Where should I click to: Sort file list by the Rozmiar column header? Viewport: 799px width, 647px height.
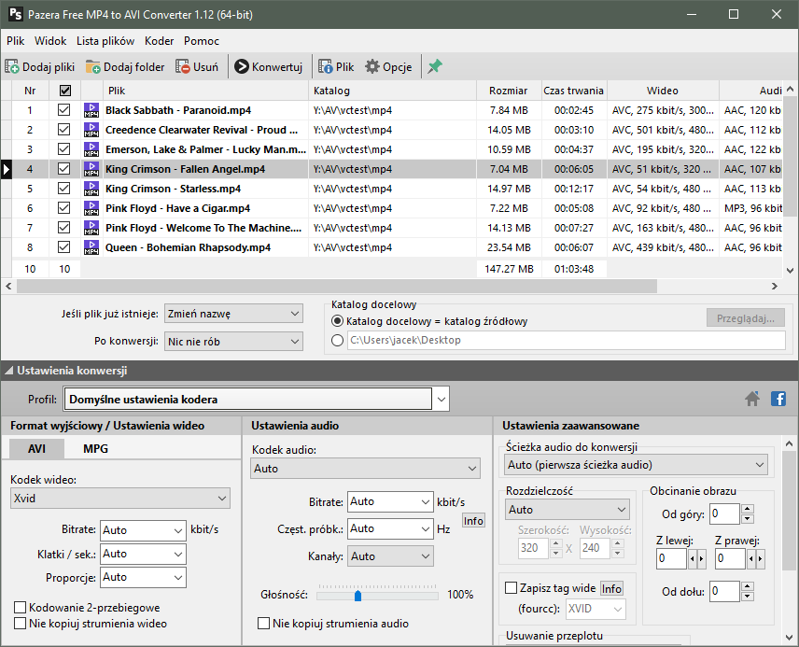508,91
